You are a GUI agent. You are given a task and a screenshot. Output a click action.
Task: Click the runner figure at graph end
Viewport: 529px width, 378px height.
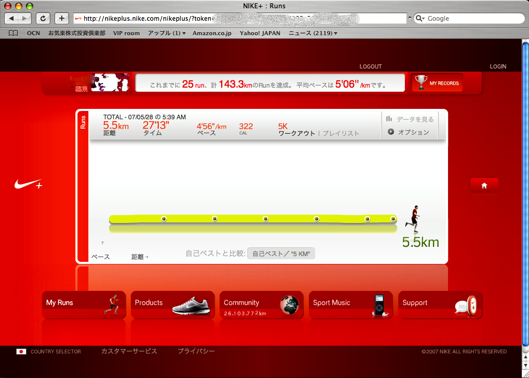pyautogui.click(x=413, y=219)
